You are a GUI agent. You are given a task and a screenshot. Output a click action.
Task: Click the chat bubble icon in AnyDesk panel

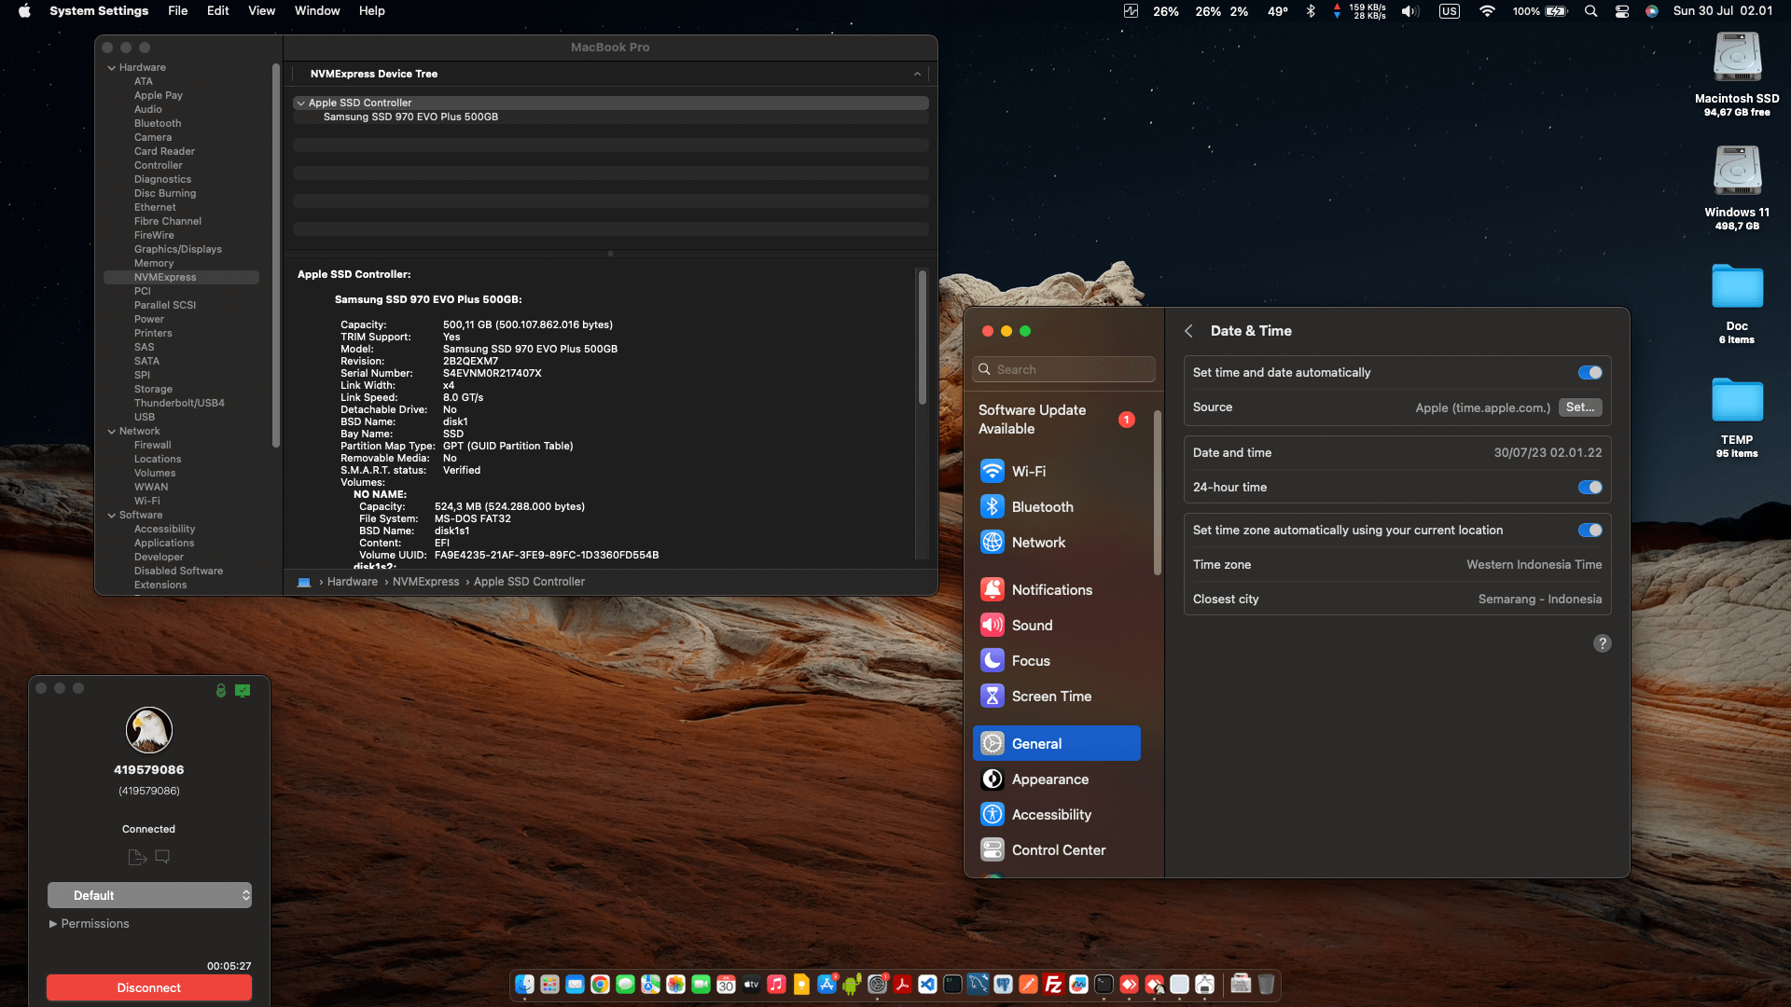(162, 856)
